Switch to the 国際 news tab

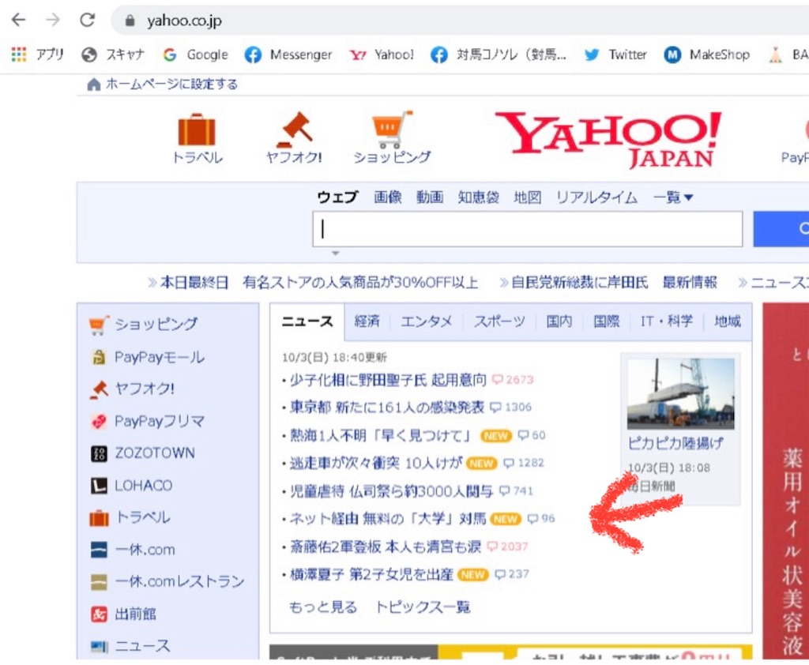pyautogui.click(x=606, y=321)
